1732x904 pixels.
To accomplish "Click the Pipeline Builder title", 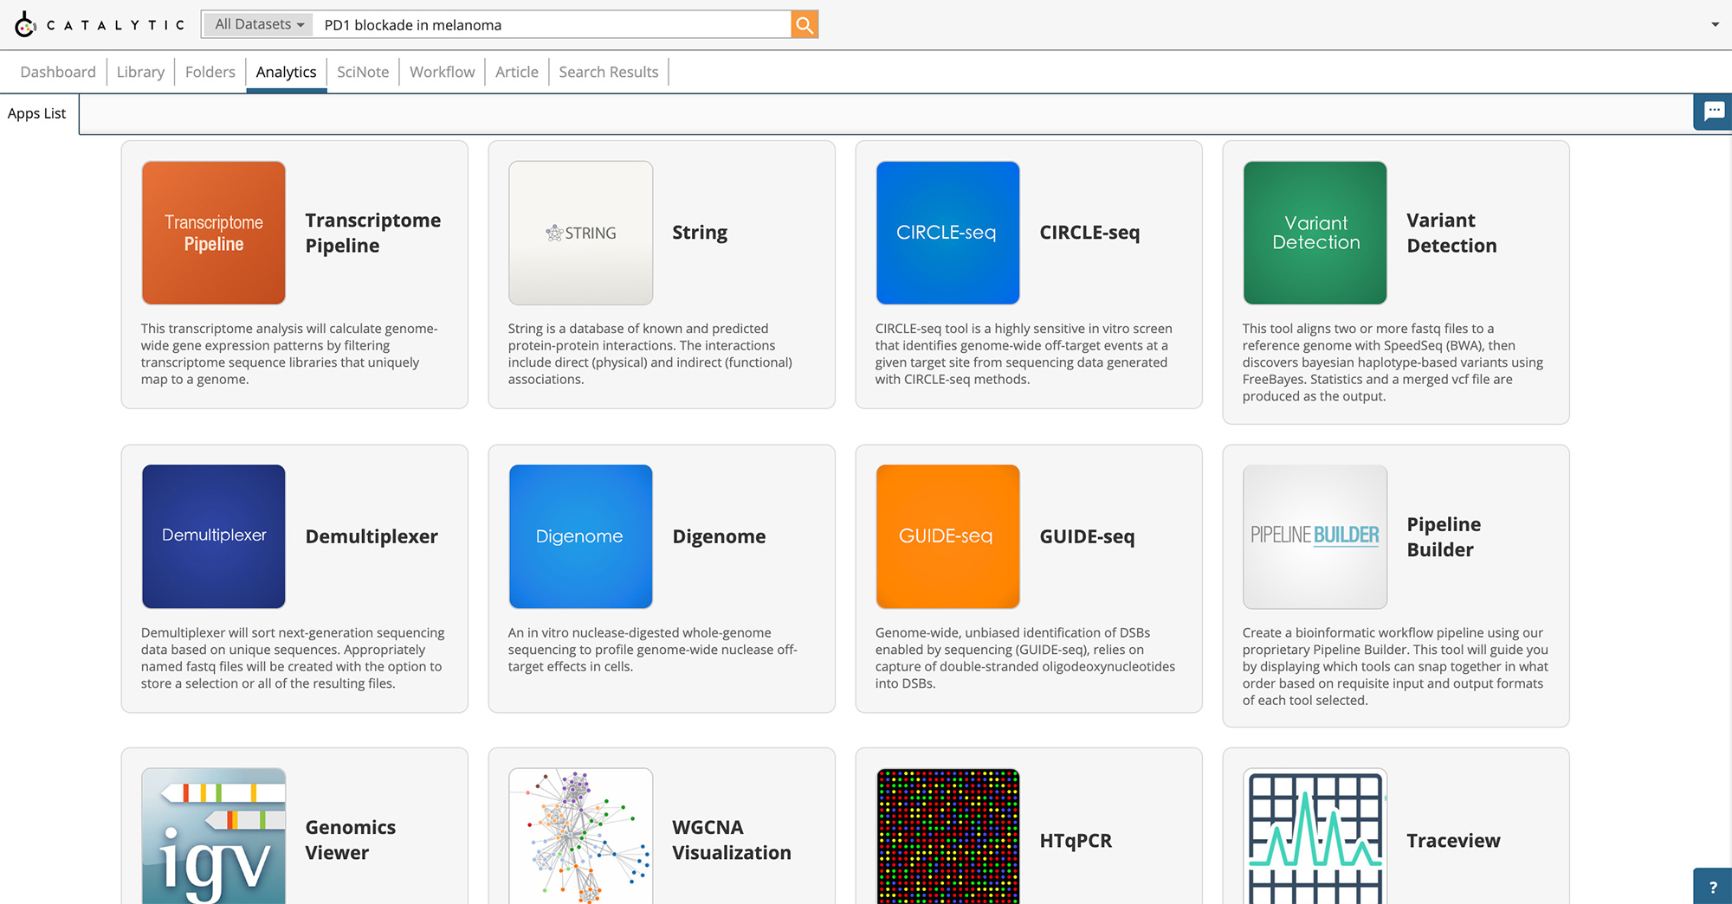I will click(x=1444, y=536).
